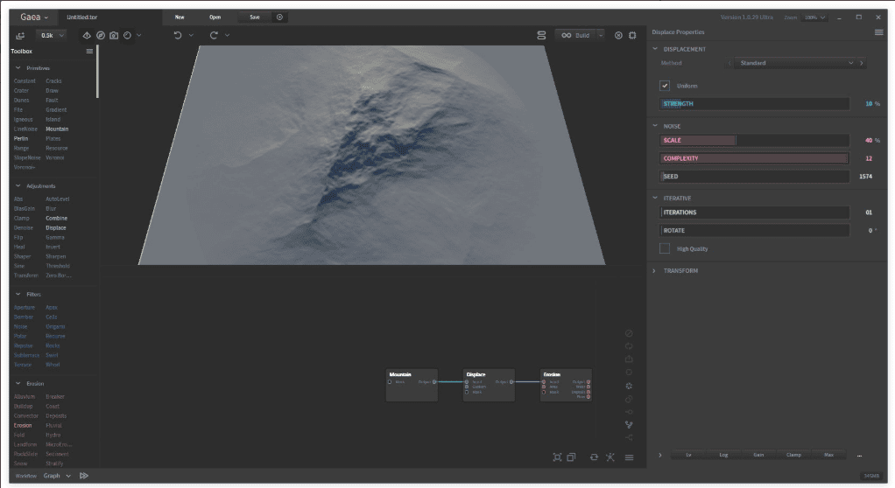This screenshot has height=488, width=895.
Task: Click the branch fork icon in graph sidebar
Action: coord(629,425)
